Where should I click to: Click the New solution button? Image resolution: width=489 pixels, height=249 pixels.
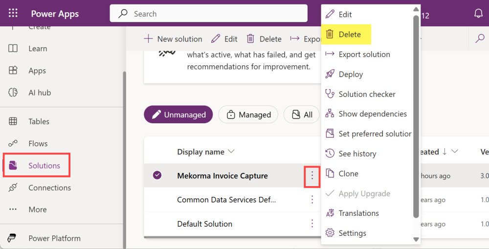173,39
